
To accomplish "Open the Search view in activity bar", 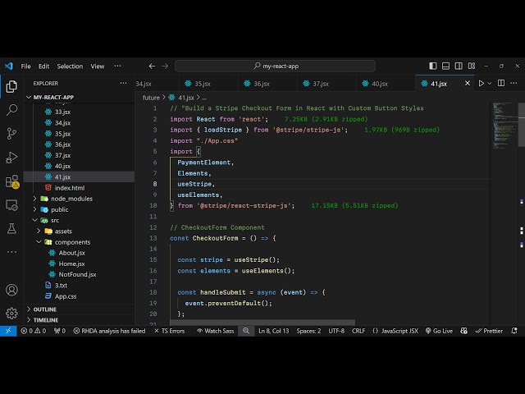I will tap(11, 109).
